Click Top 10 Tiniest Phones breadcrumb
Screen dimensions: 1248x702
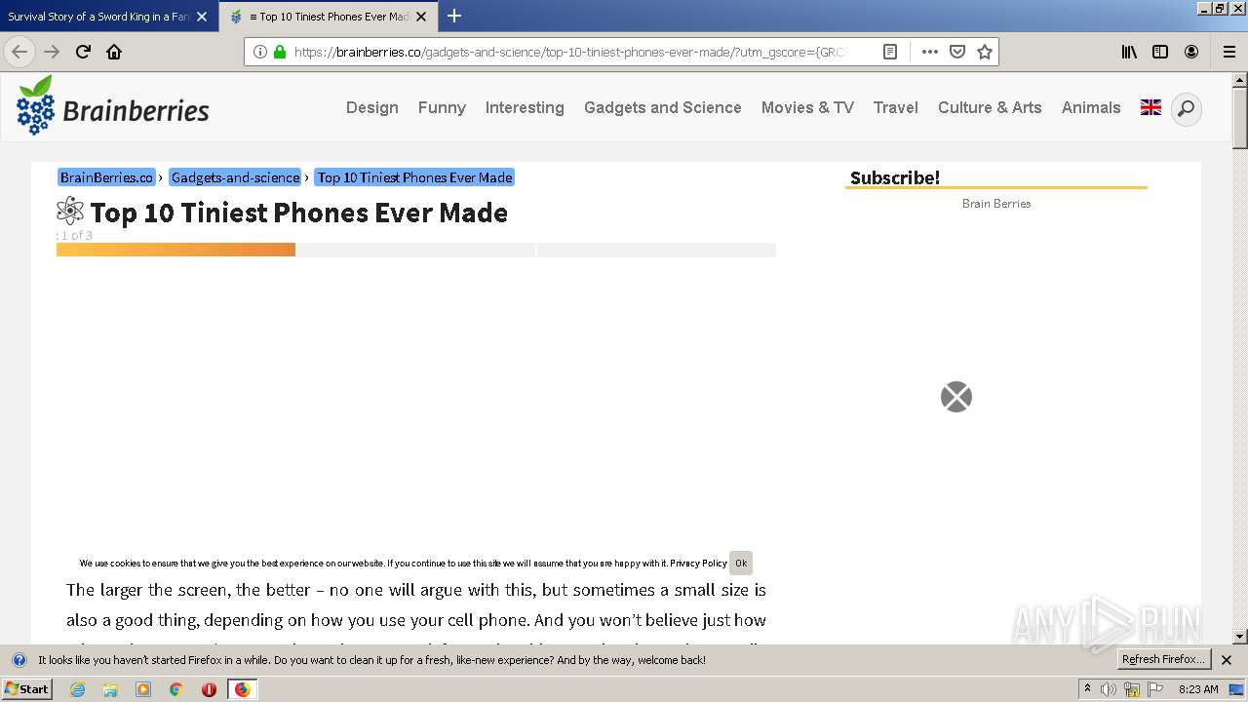point(414,177)
